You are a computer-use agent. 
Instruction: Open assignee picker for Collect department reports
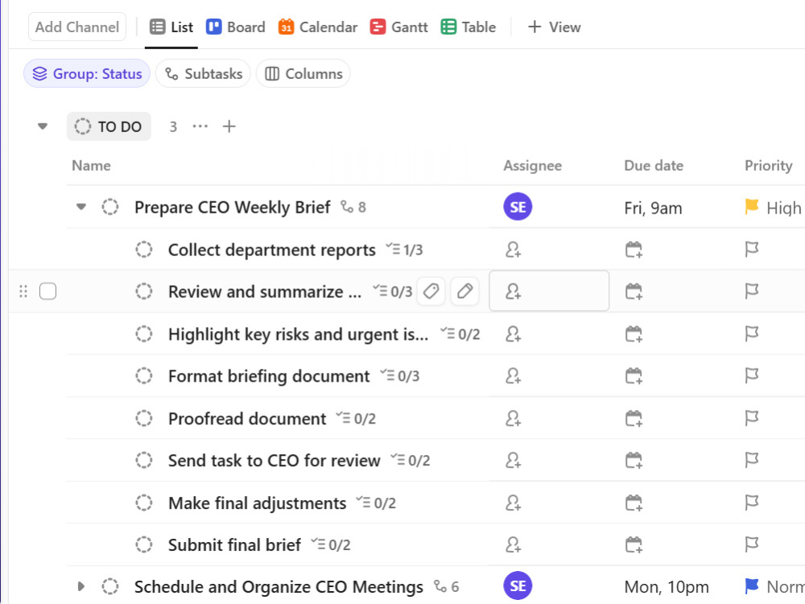[513, 250]
